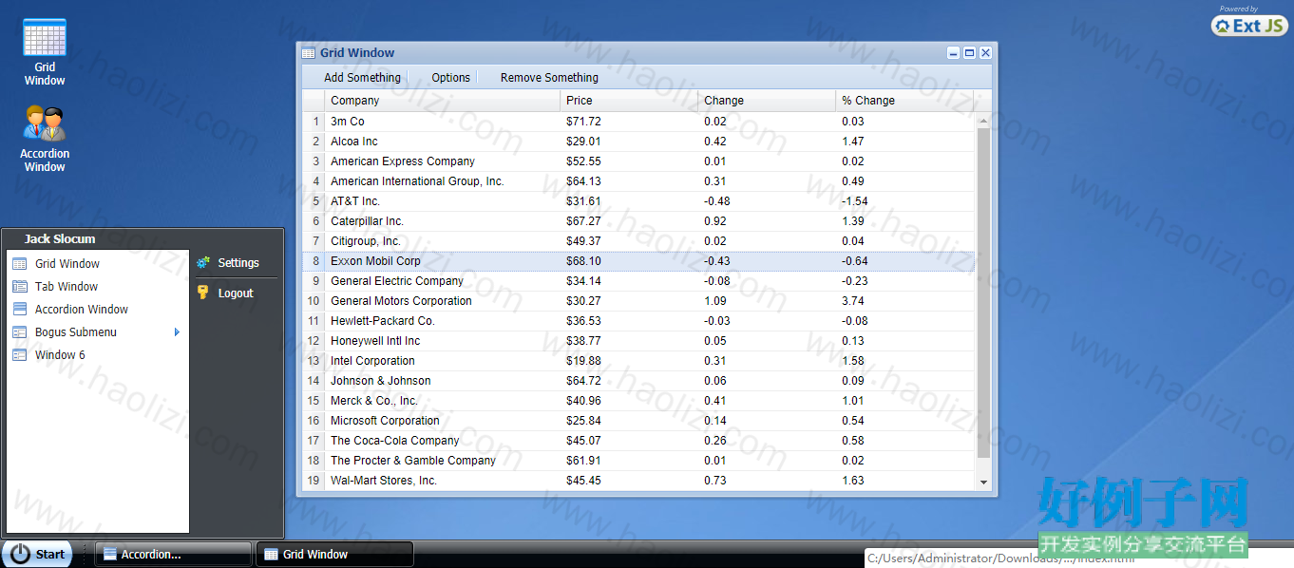Select The Procter & Gamble Company row
The width and height of the screenshot is (1294, 568).
click(x=638, y=461)
